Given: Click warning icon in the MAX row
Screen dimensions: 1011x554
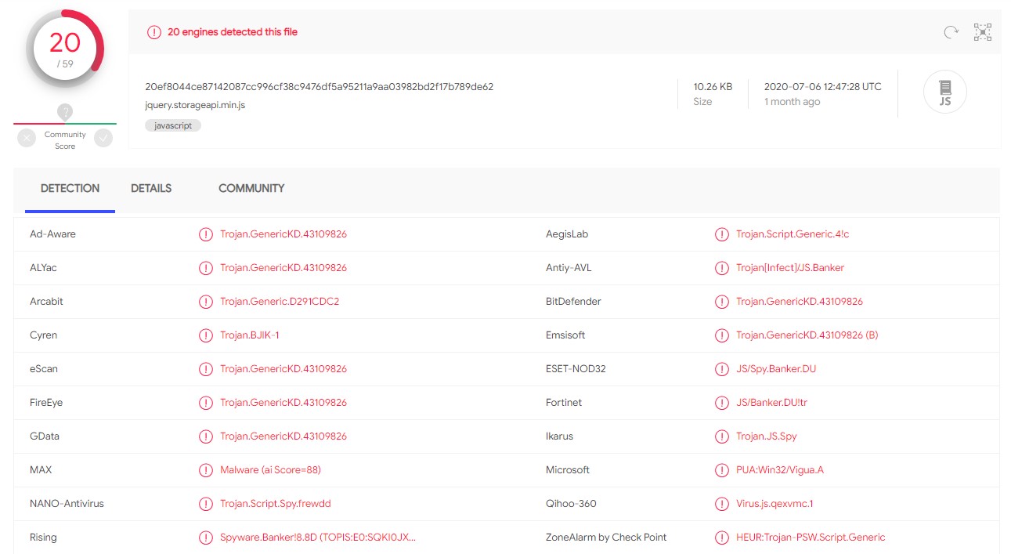Looking at the screenshot, I should 206,470.
